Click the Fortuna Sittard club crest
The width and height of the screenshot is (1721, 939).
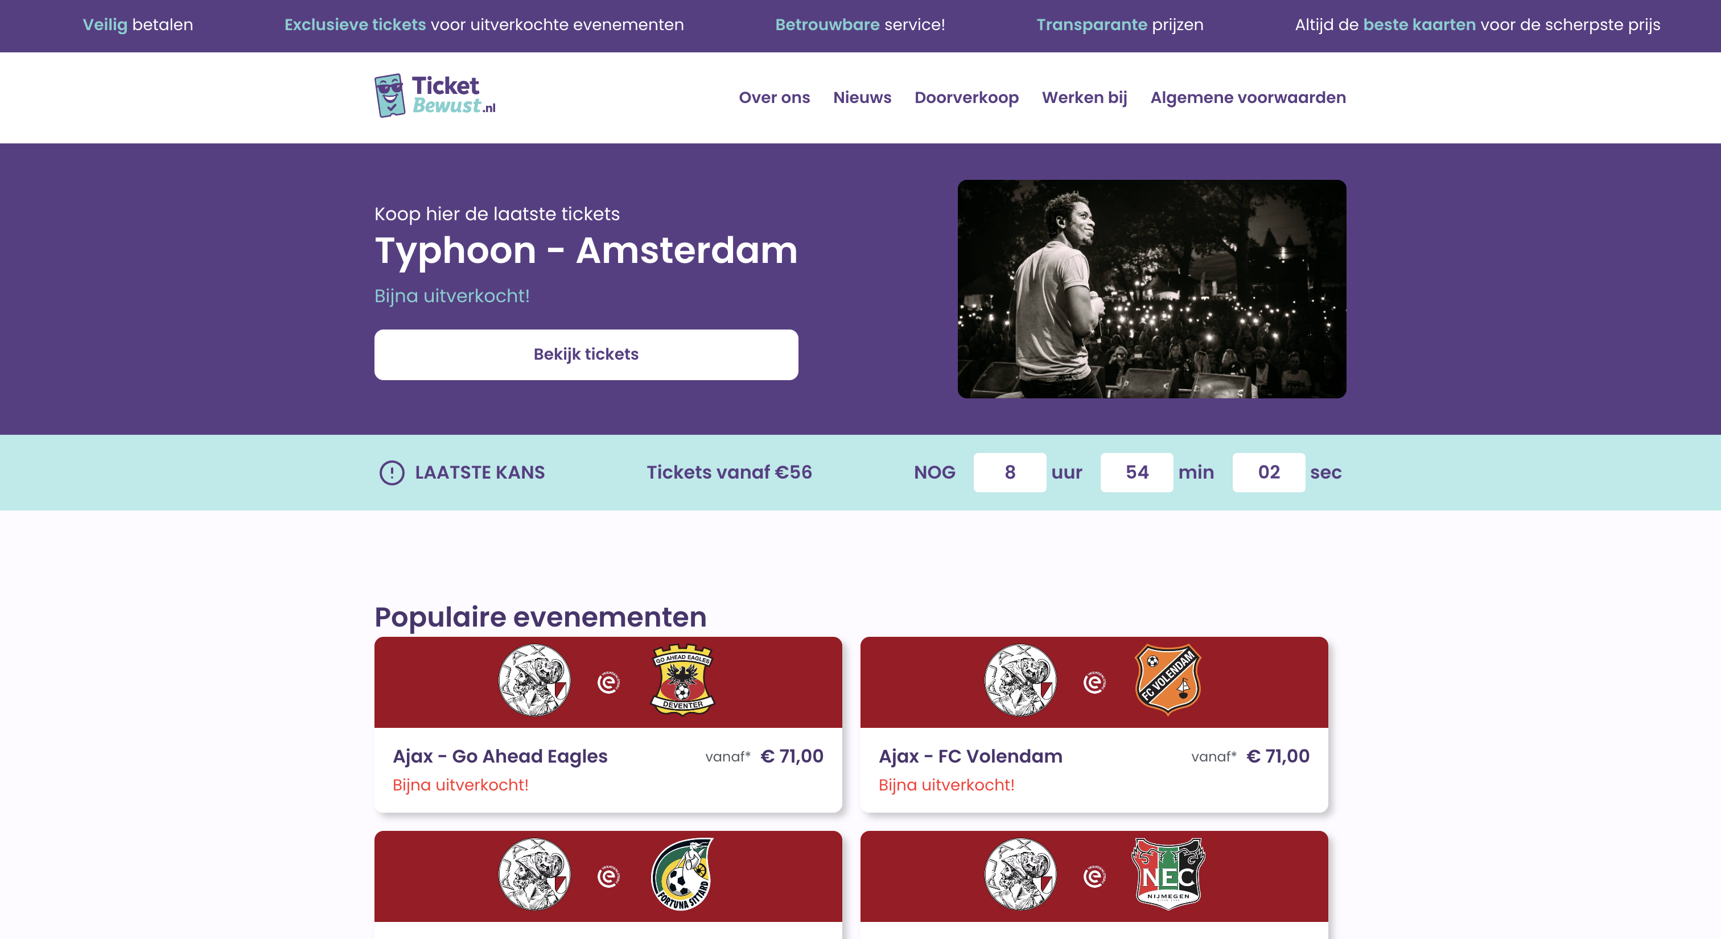(682, 874)
